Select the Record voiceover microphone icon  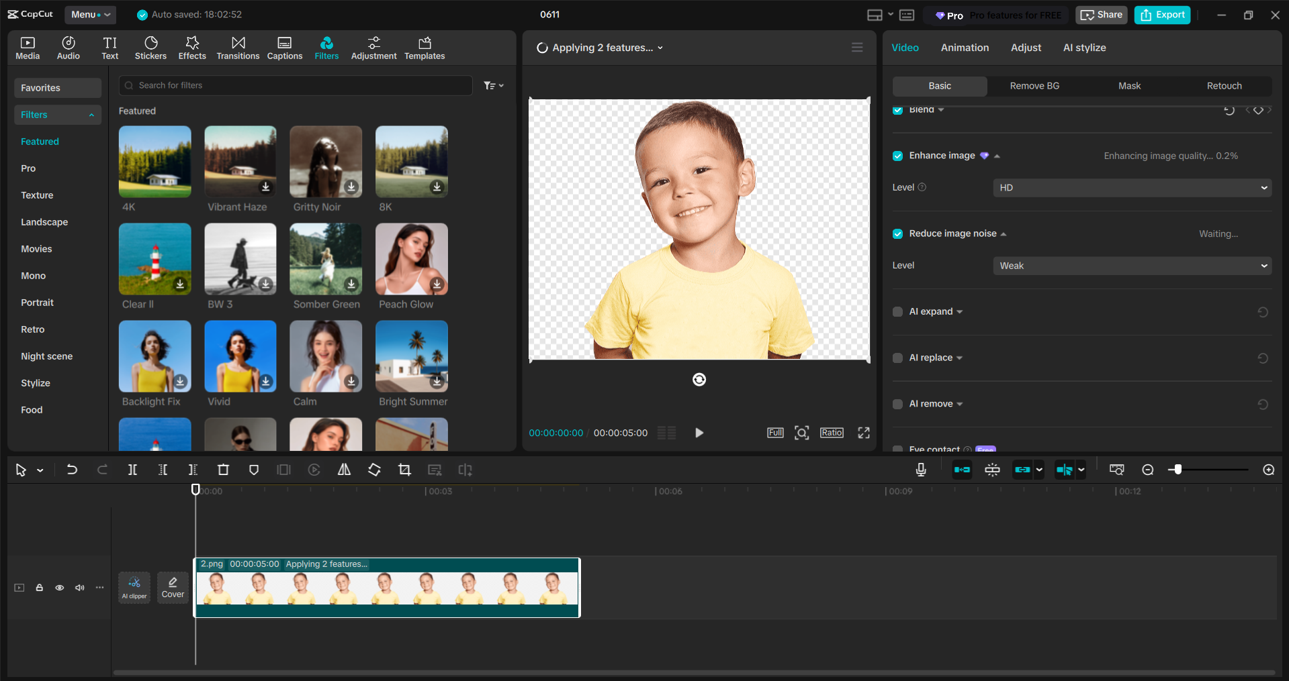[x=921, y=470]
